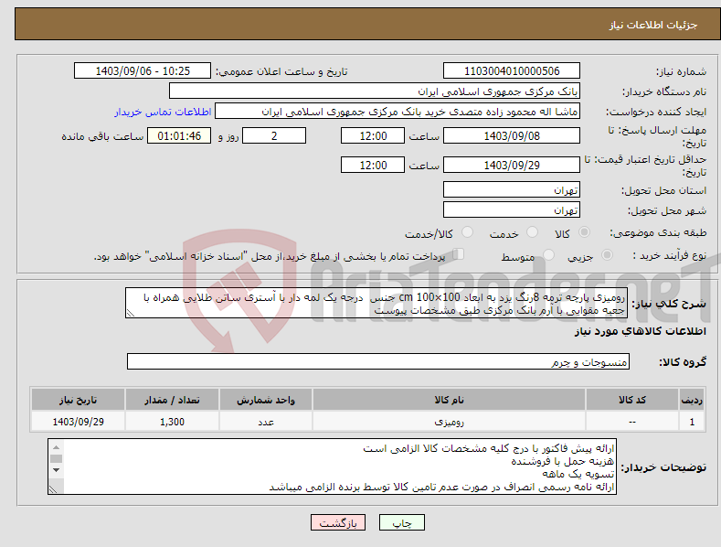Click the buyer notes scrollbar down arrow
The image size is (721, 547).
(x=56, y=469)
